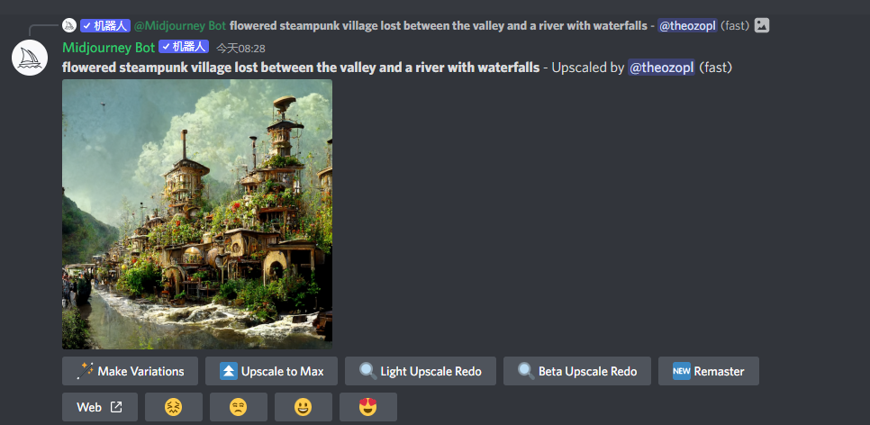Click the Make Variations button
The image size is (870, 425).
pyautogui.click(x=130, y=371)
